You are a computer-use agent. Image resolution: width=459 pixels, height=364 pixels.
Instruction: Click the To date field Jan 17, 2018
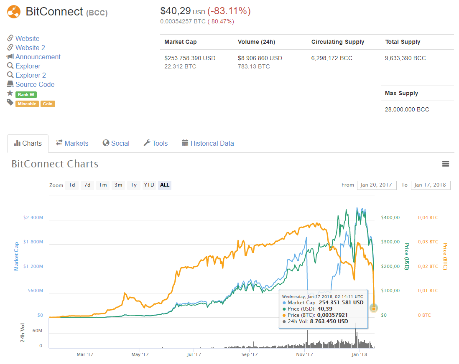pyautogui.click(x=430, y=185)
